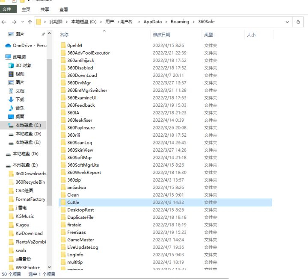308x279 pixels.
Task: Select the 360ScanLog folder icon
Action: [x=63, y=143]
